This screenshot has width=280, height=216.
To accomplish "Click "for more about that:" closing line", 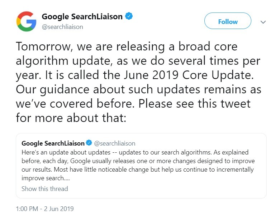I will click(71, 117).
